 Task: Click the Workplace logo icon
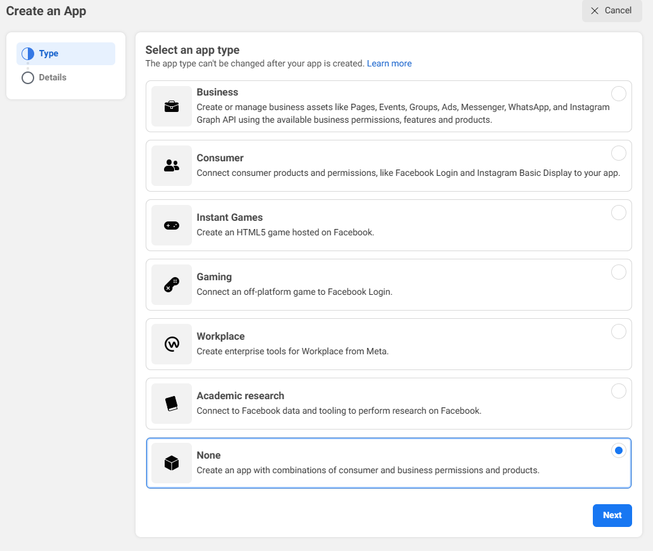point(172,344)
